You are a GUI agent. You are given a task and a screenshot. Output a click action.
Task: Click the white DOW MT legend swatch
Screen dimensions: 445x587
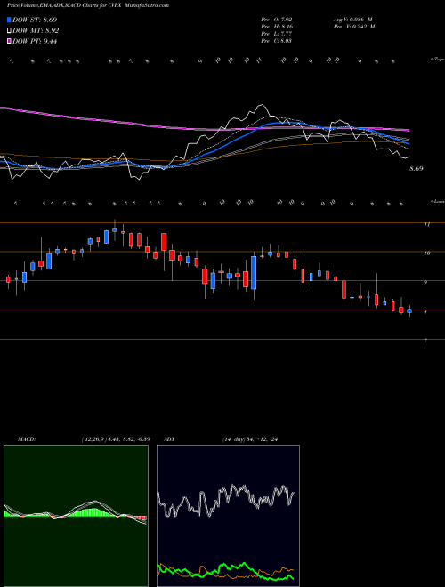coord(9,31)
